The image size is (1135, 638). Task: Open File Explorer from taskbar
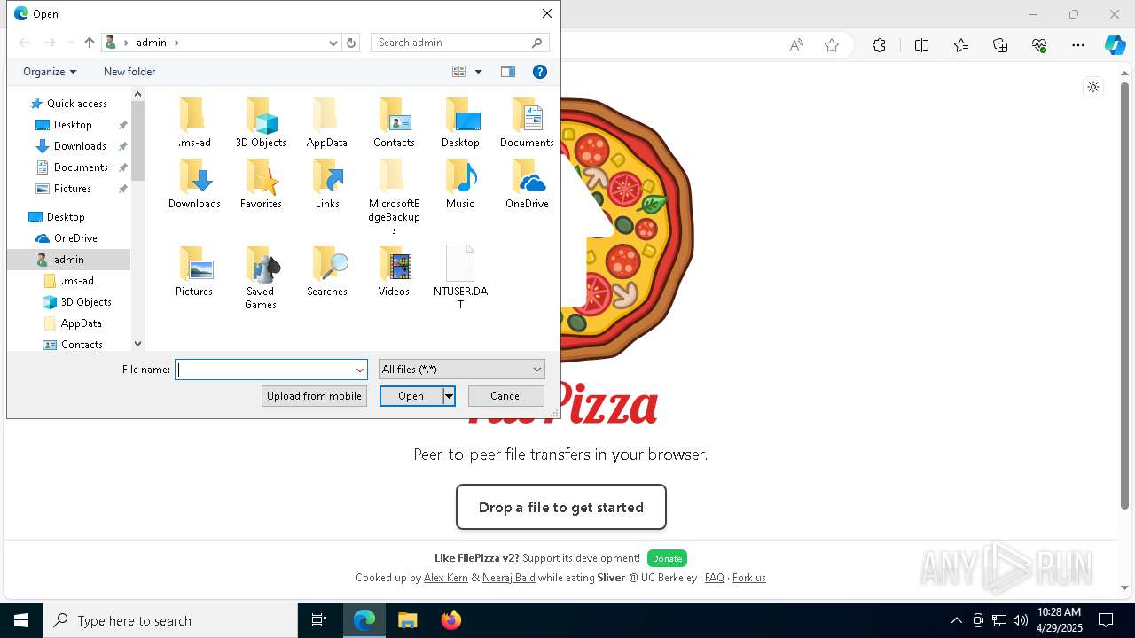click(408, 620)
